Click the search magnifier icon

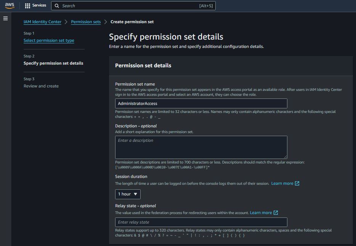coord(57,6)
